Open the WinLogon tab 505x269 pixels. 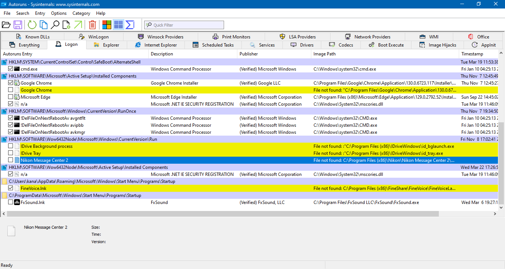(x=94, y=37)
